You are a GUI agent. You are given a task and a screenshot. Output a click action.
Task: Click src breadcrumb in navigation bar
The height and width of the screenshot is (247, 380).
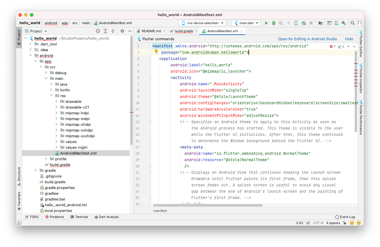coord(75,23)
